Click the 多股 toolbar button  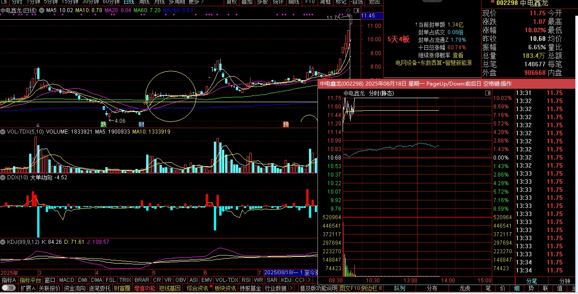262,2
